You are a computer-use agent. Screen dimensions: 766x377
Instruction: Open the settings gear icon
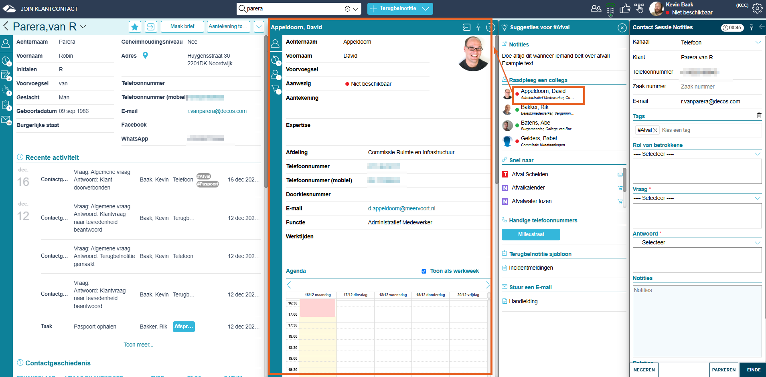pyautogui.click(x=757, y=8)
